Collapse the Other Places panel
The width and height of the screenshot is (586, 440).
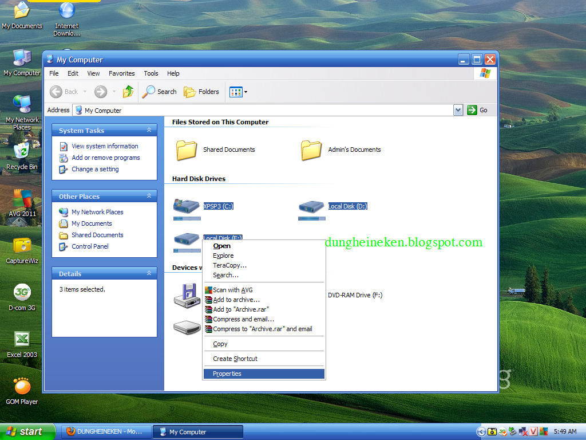pyautogui.click(x=149, y=196)
